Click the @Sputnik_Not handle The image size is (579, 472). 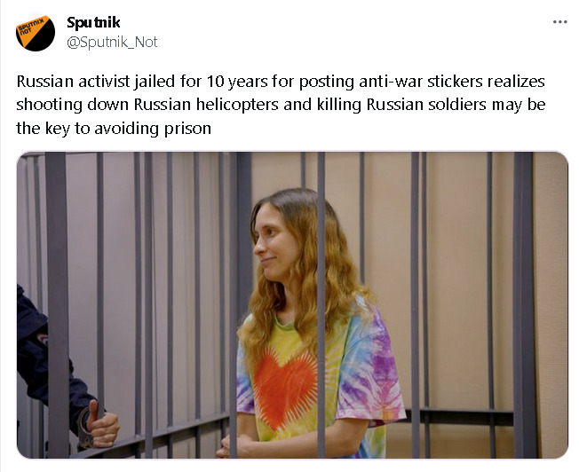(112, 42)
